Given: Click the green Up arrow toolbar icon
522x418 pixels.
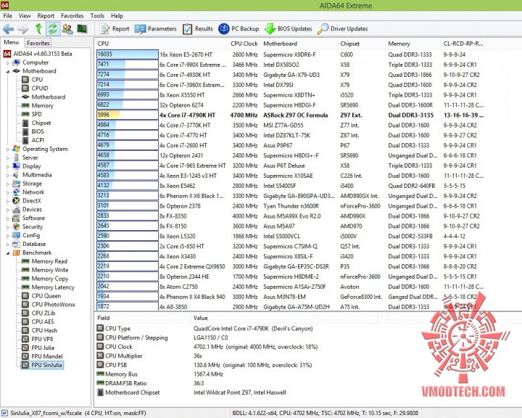Looking at the screenshot, I should coord(38,29).
